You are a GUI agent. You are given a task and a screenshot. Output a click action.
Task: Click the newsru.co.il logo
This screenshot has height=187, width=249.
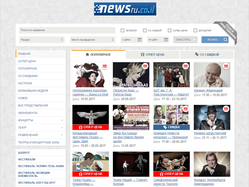(x=125, y=9)
